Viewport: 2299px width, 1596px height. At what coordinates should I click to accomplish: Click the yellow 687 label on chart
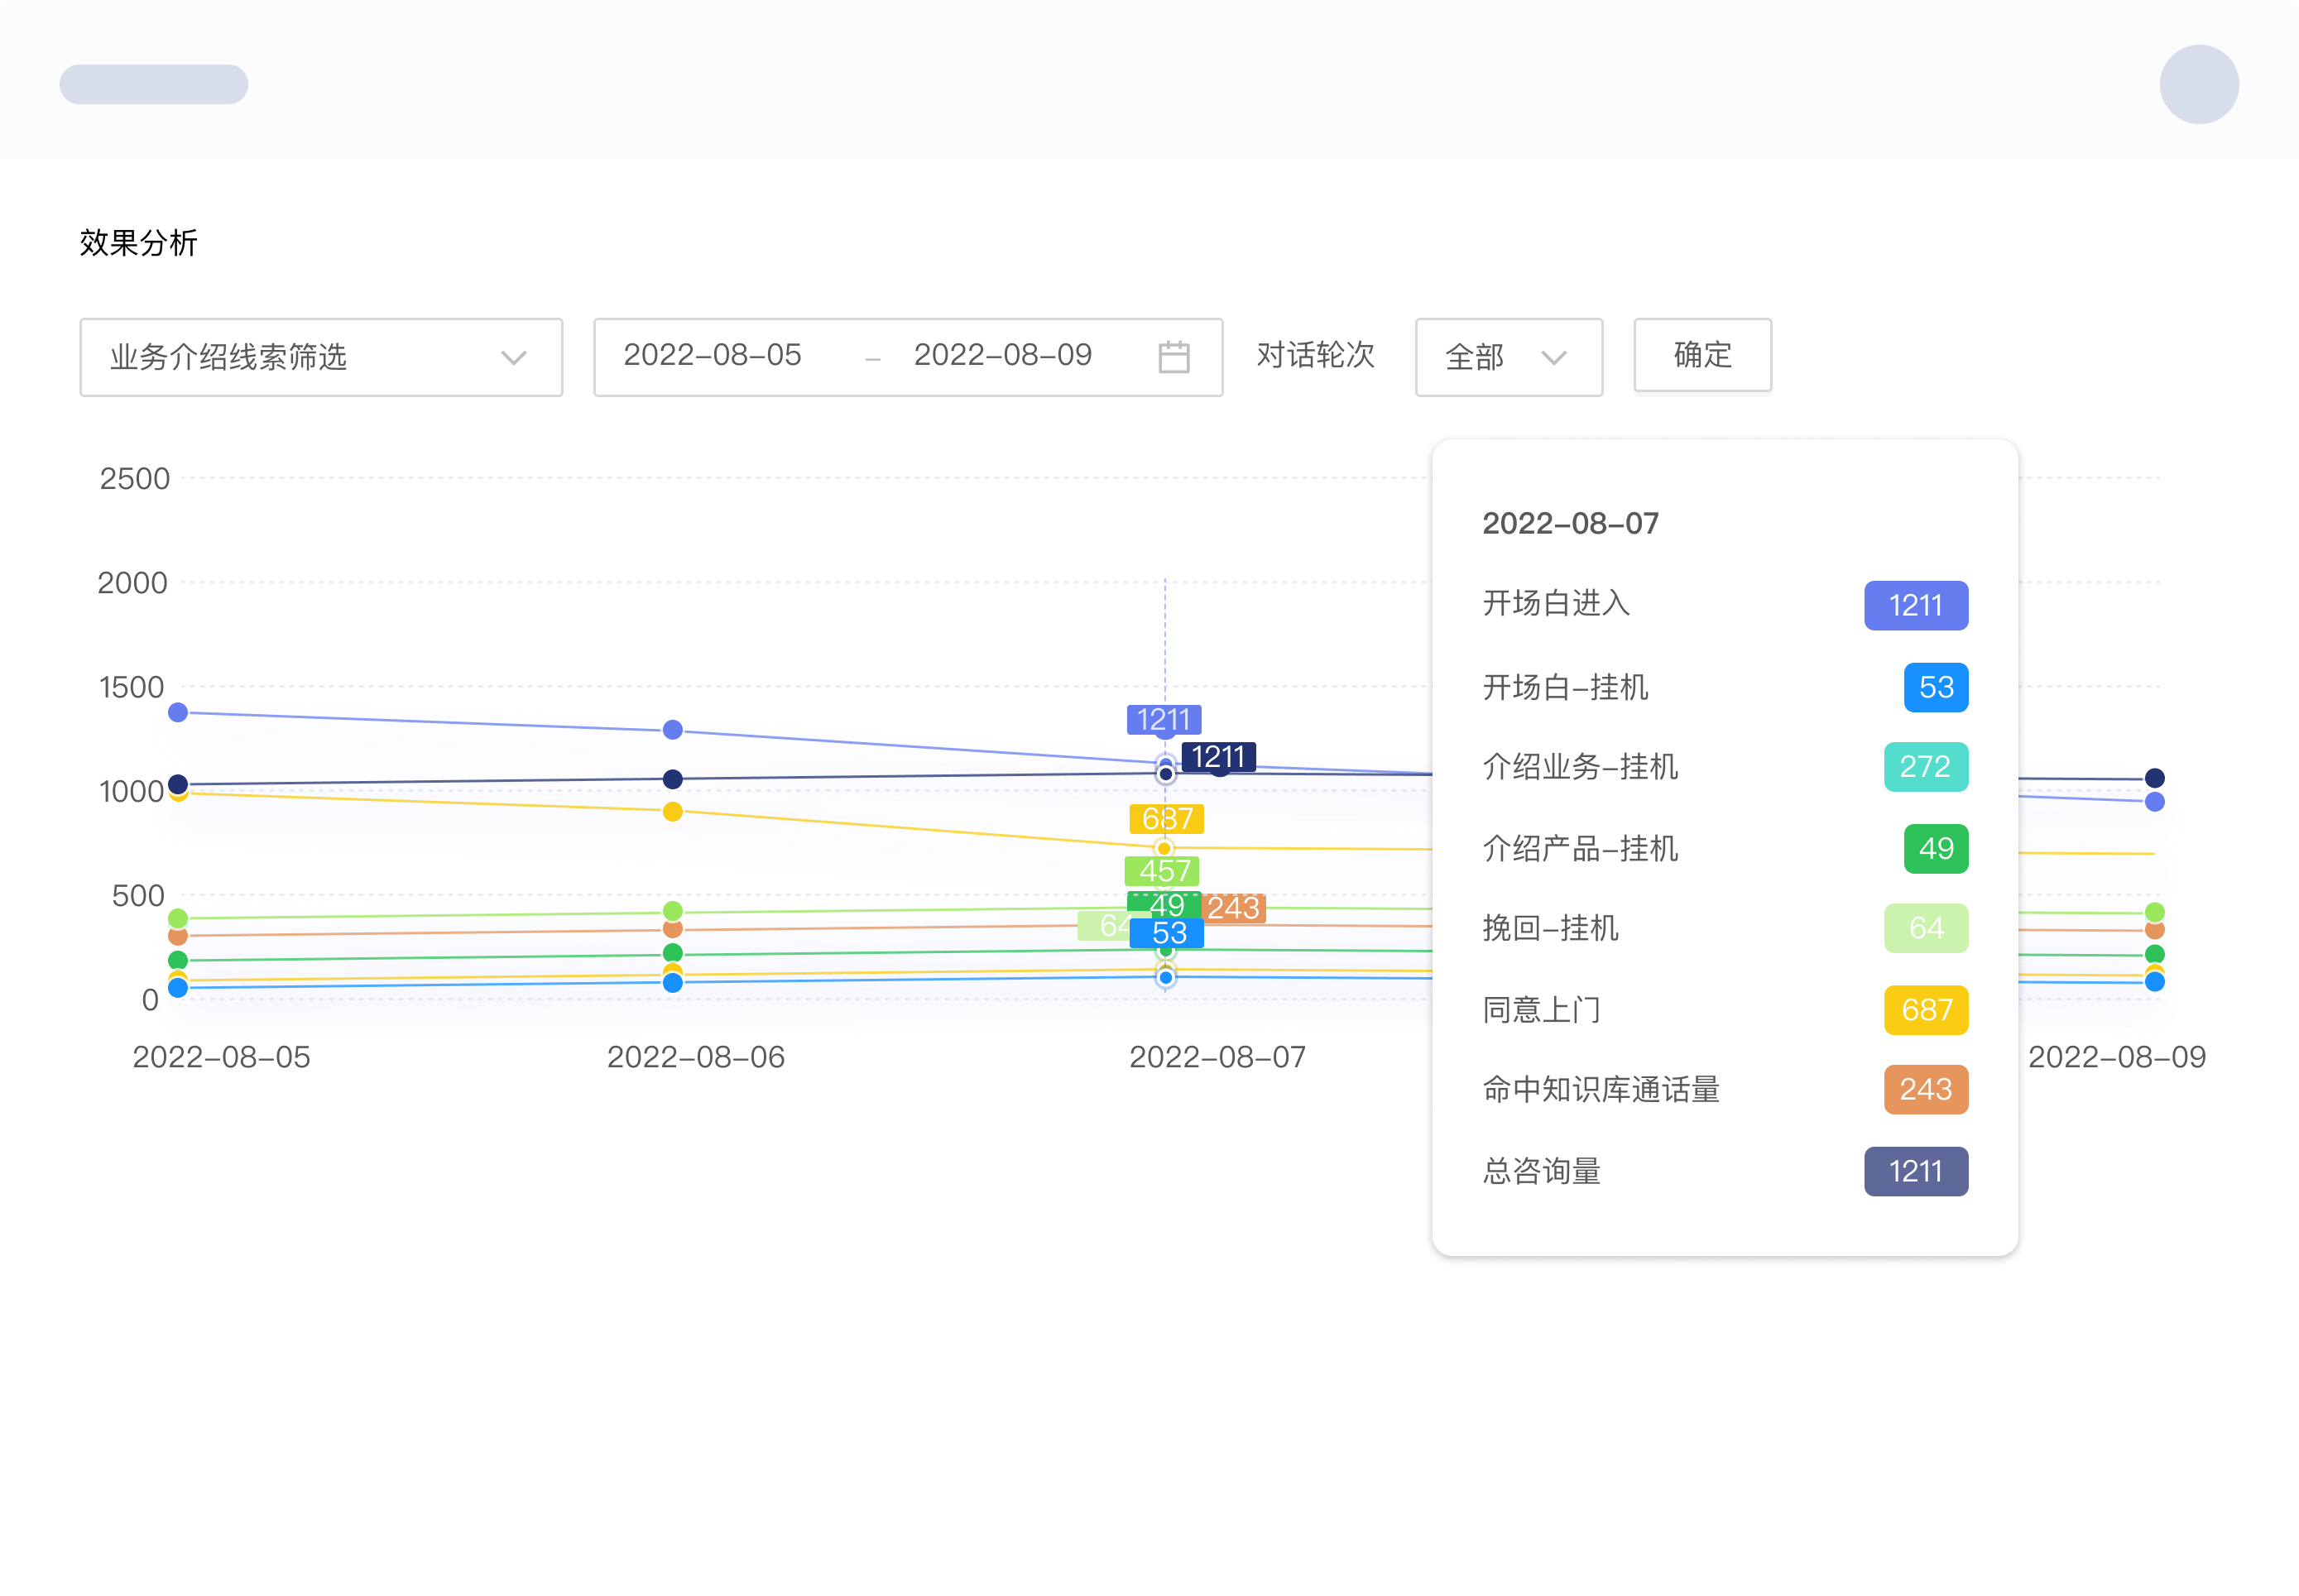tap(1166, 819)
